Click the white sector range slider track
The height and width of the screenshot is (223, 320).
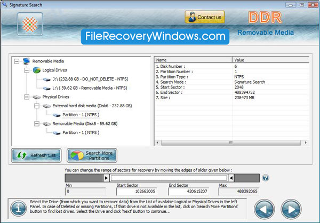tap(169, 178)
